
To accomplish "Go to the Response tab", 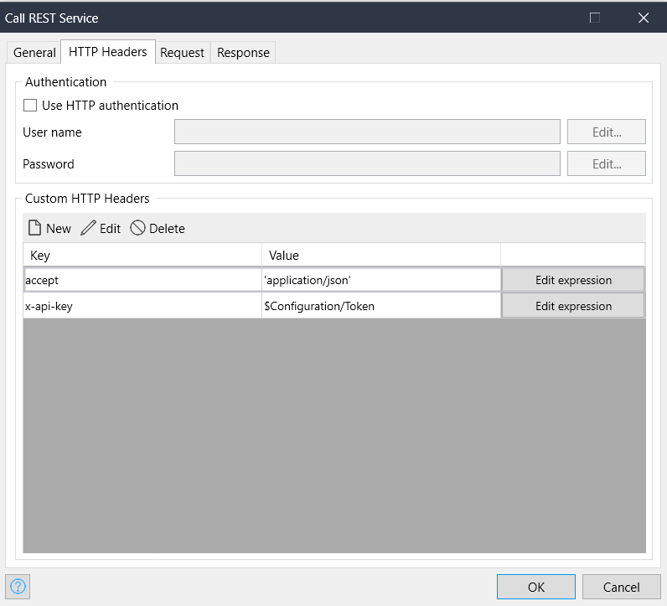I will point(243,52).
